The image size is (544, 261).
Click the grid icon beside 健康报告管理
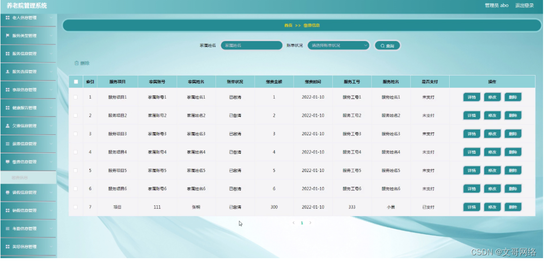pos(8,108)
